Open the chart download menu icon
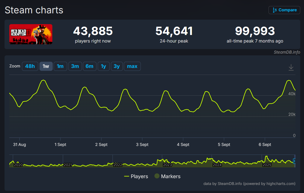 291,67
